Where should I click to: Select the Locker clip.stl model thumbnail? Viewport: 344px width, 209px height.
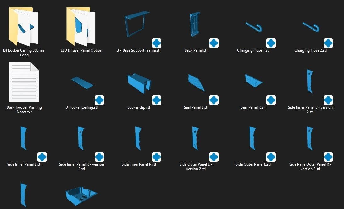click(139, 83)
